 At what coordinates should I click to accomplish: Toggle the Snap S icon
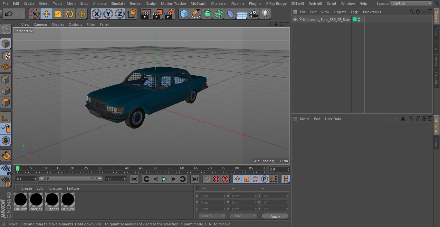6,140
